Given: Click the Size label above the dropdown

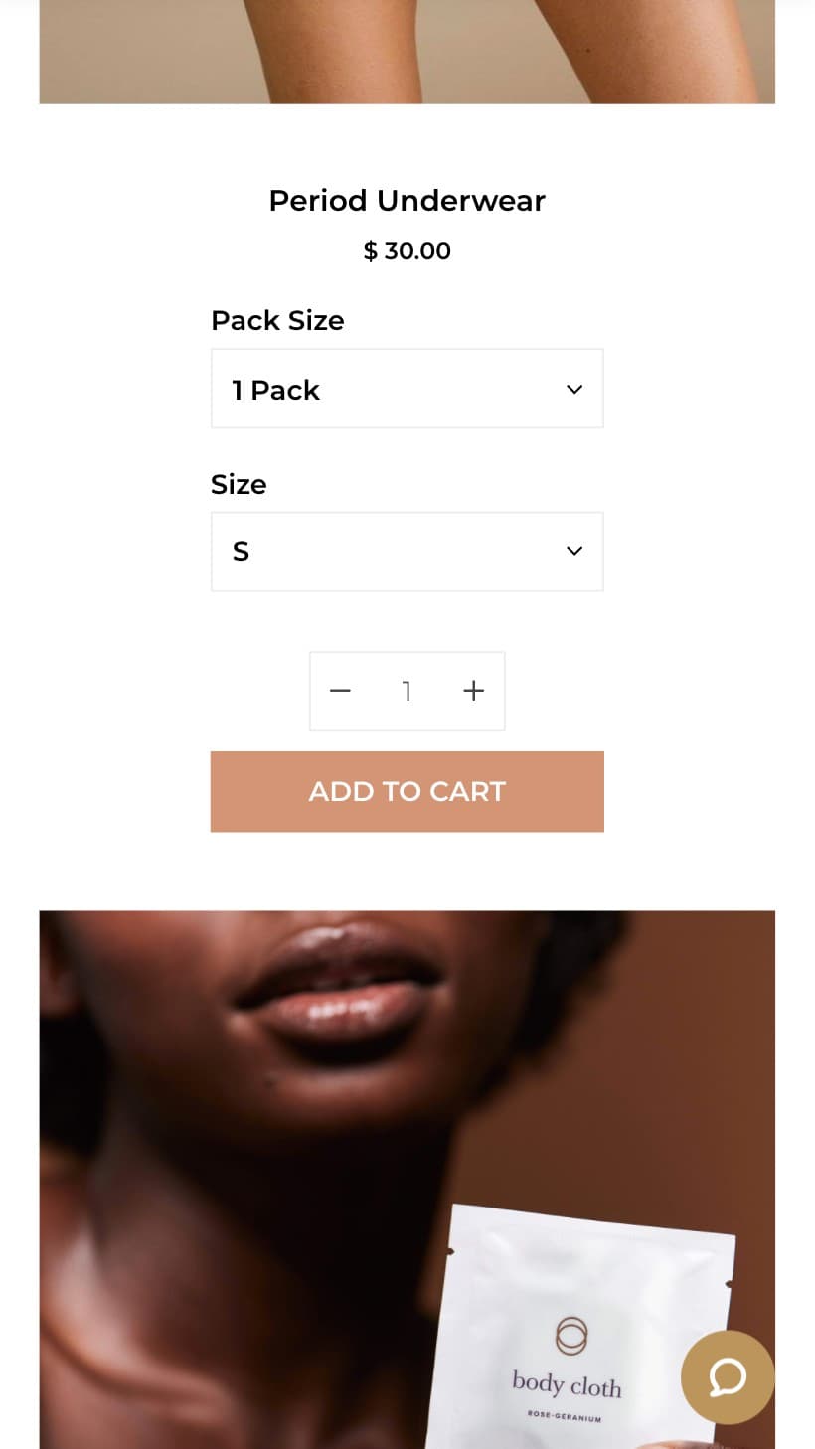Looking at the screenshot, I should point(239,484).
